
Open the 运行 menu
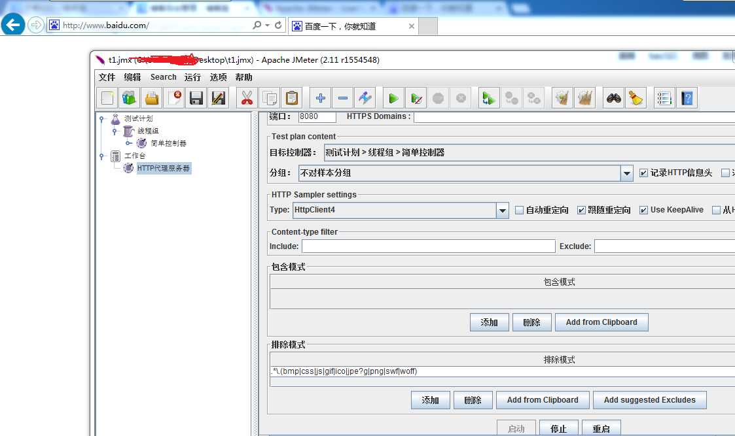pos(192,77)
